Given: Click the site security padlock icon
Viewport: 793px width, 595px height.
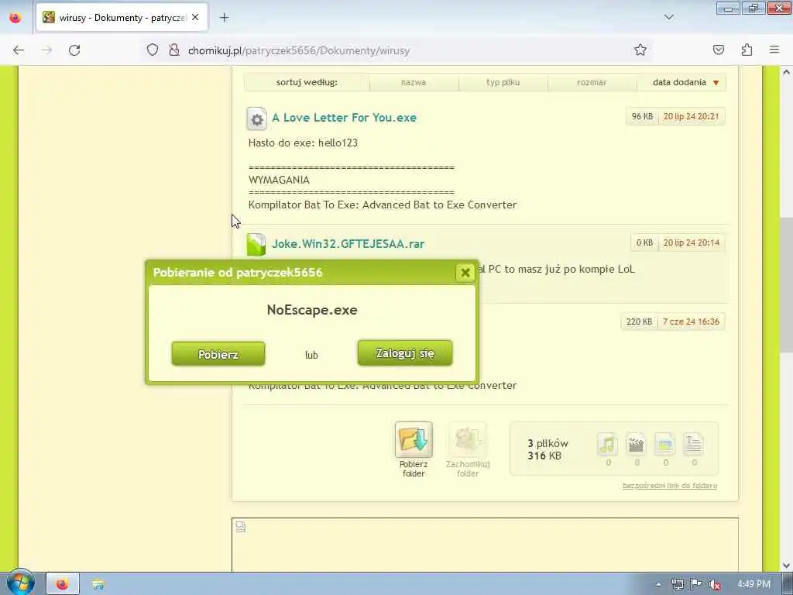Looking at the screenshot, I should (174, 50).
